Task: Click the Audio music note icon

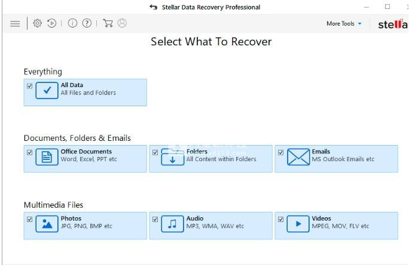Action: 172,224
